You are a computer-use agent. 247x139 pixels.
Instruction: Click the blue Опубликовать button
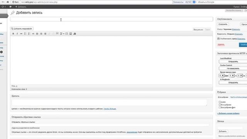pos(243,45)
